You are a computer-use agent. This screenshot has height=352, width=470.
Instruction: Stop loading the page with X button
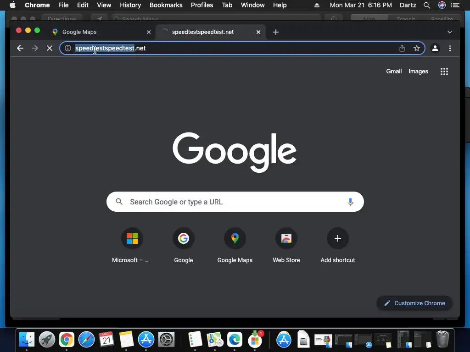pyautogui.click(x=50, y=48)
